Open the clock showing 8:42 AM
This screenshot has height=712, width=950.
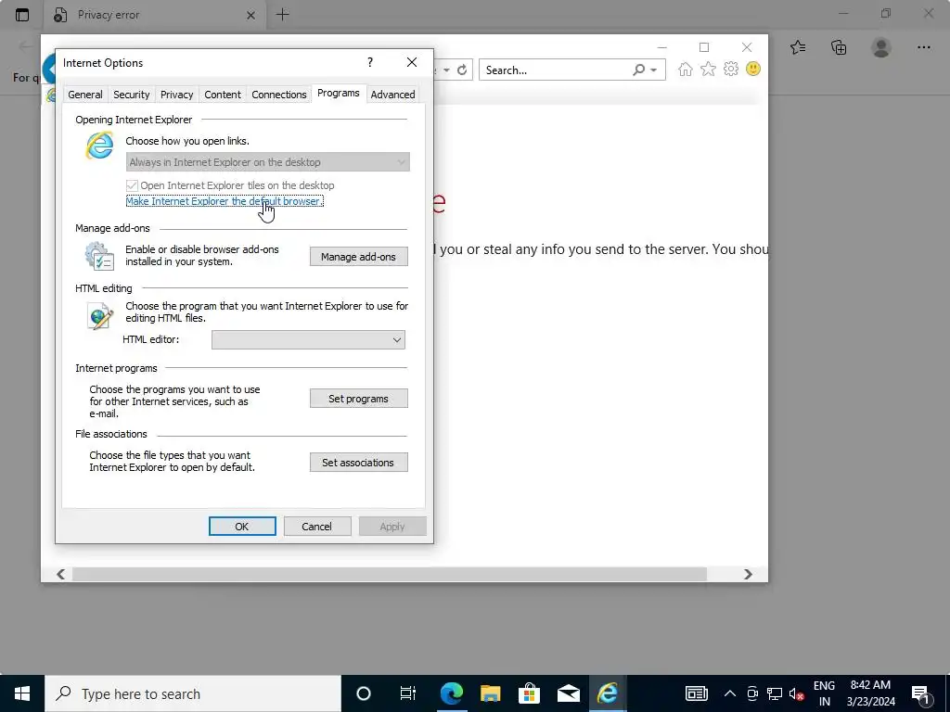pyautogui.click(x=870, y=693)
